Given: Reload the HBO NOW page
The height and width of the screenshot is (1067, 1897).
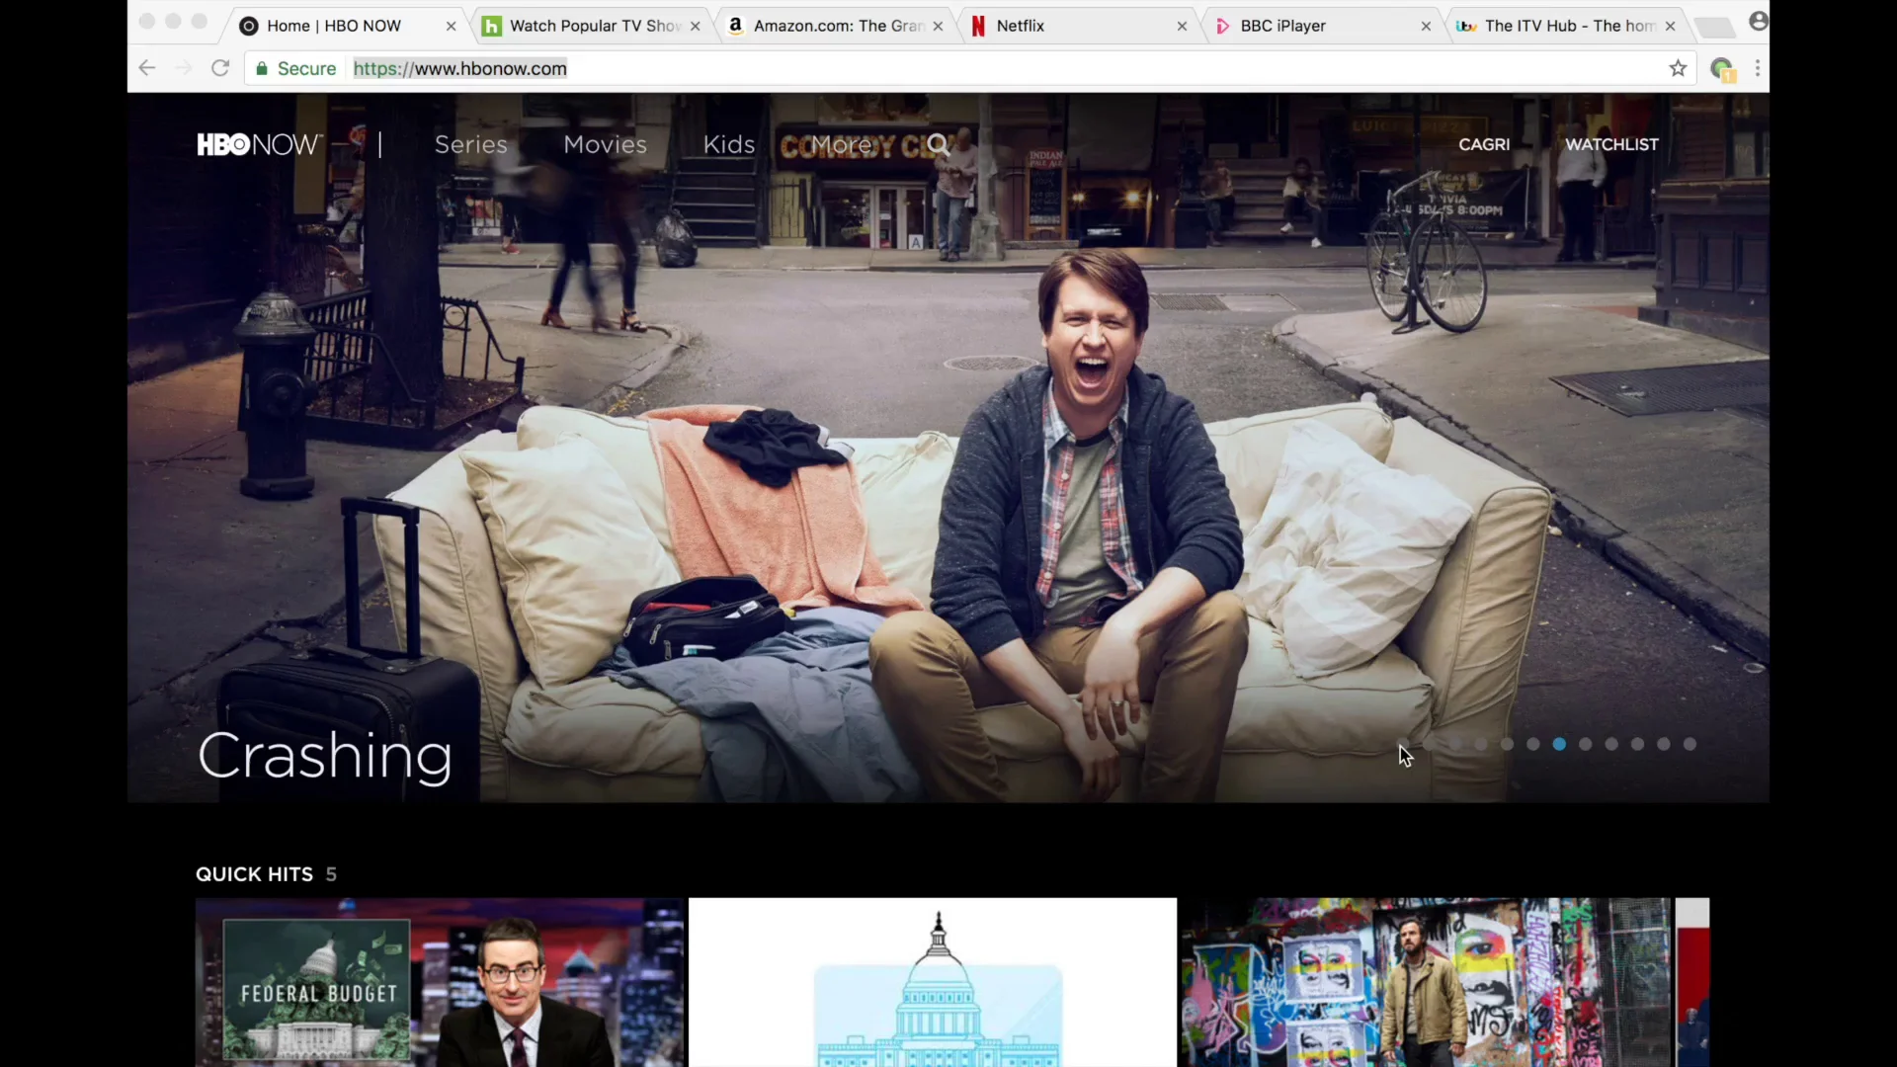Looking at the screenshot, I should [220, 68].
